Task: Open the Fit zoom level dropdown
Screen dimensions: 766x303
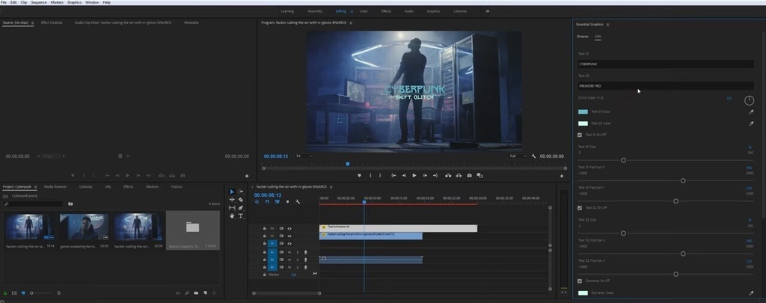Action: tap(304, 156)
